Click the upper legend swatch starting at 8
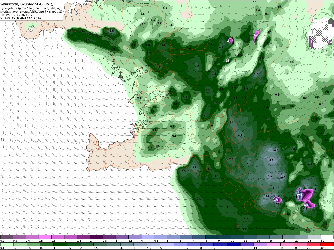Viewport: 334px width, 250px height. [212, 237]
